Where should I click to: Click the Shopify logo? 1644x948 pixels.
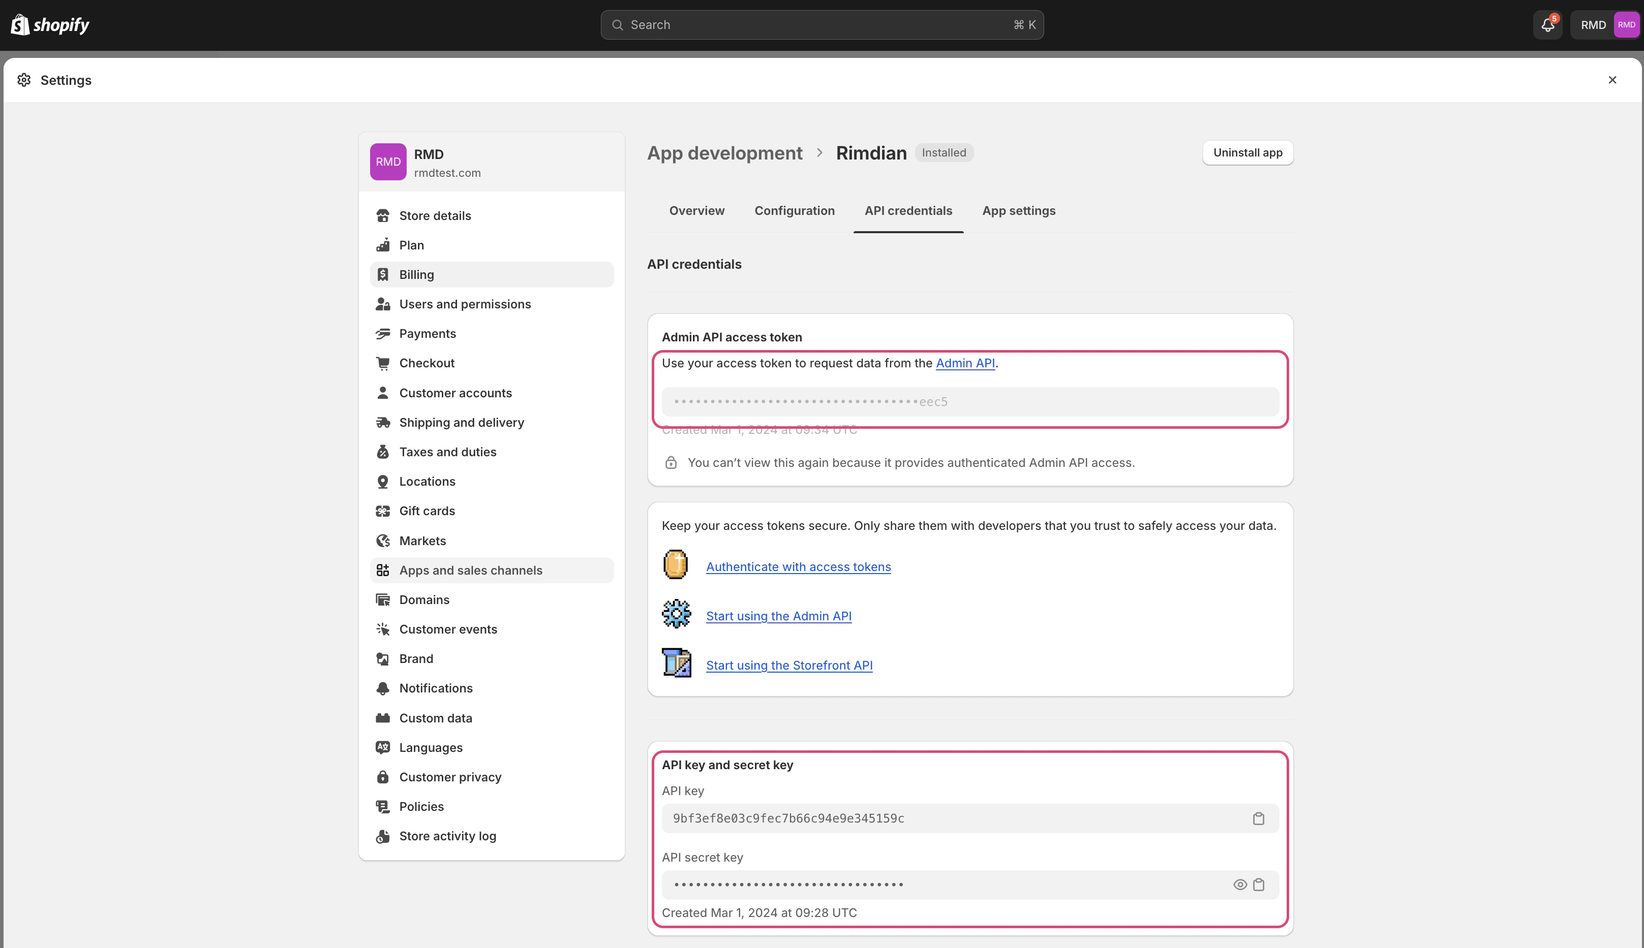pyautogui.click(x=50, y=25)
